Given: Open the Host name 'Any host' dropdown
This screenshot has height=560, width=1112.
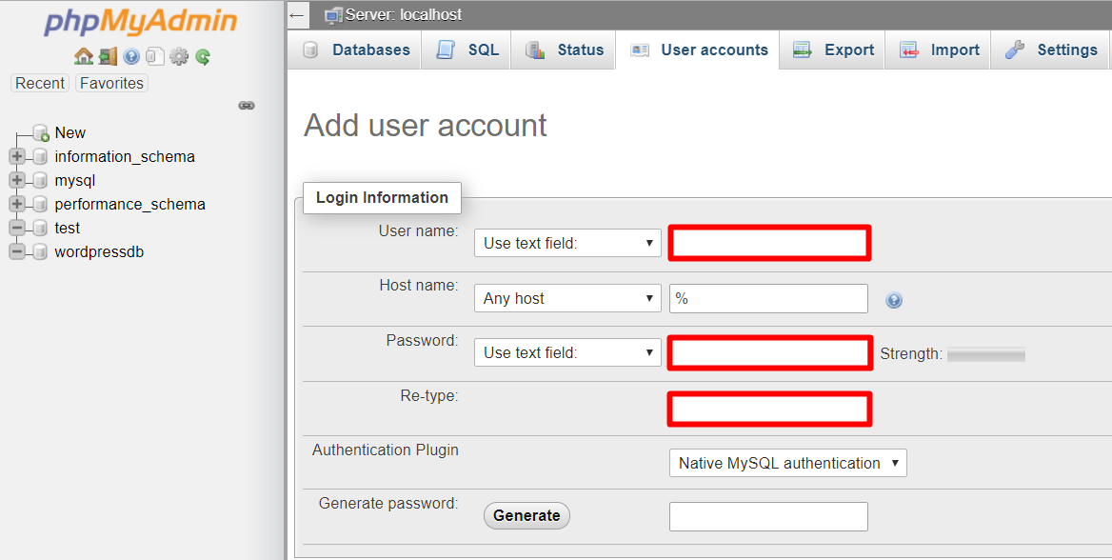Looking at the screenshot, I should [567, 298].
